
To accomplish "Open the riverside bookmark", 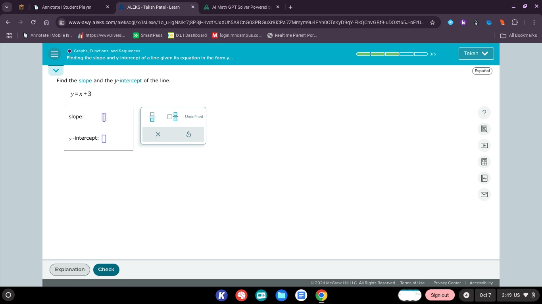I will coord(102,35).
